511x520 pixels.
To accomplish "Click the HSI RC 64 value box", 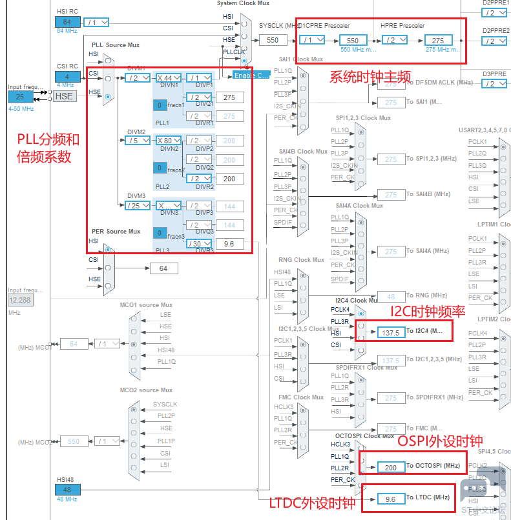I will tap(67, 22).
